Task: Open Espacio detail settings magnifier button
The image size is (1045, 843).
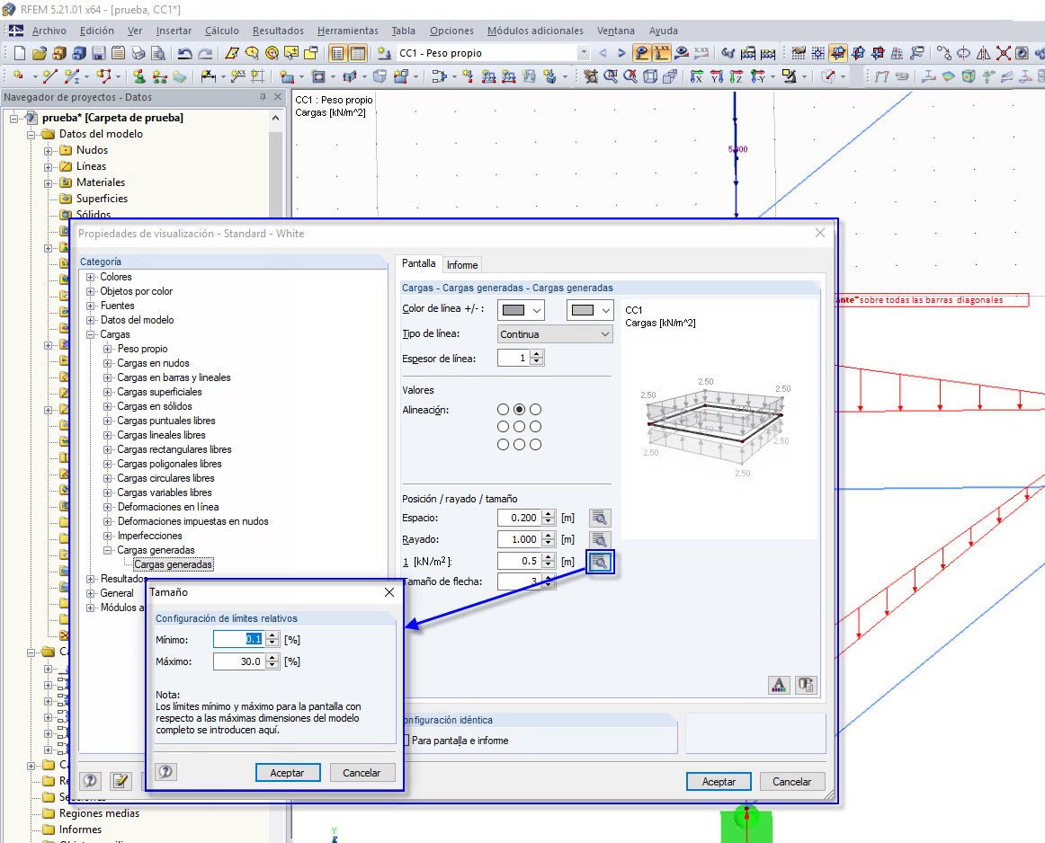Action: [600, 518]
